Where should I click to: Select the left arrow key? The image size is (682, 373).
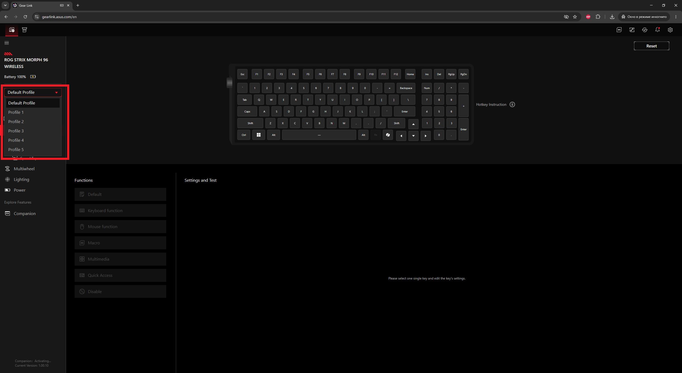(401, 136)
